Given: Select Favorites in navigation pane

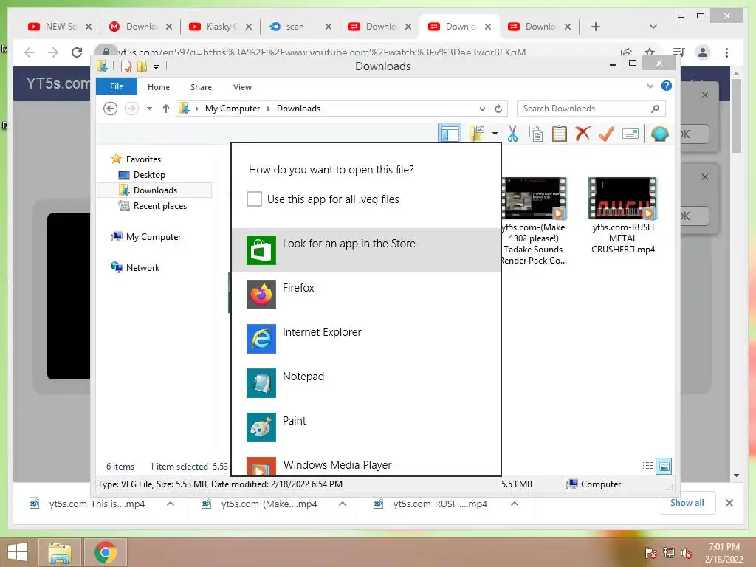Looking at the screenshot, I should (x=143, y=159).
